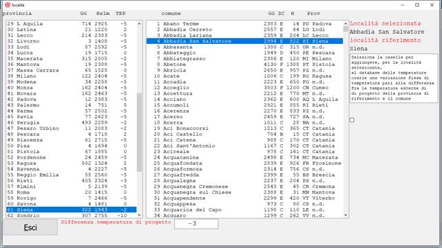Maximize the località window
The width and height of the screenshot is (442, 248).
pos(417,5)
